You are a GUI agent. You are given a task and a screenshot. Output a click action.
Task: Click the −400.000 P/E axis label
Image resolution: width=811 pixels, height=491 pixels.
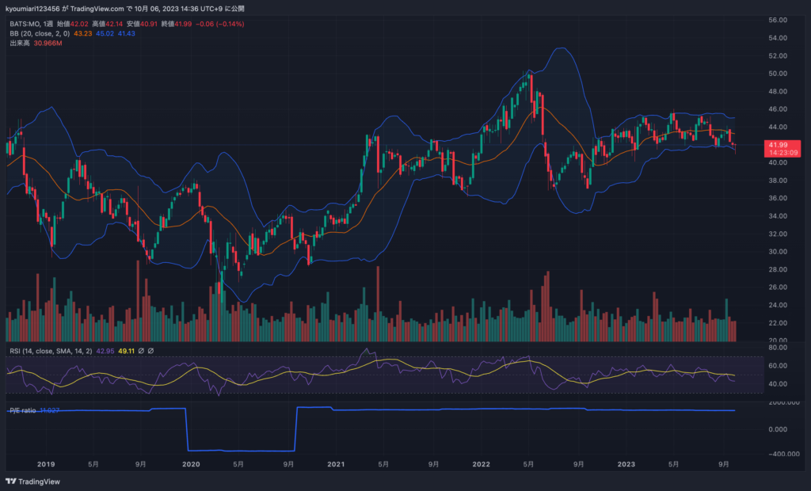coord(784,454)
